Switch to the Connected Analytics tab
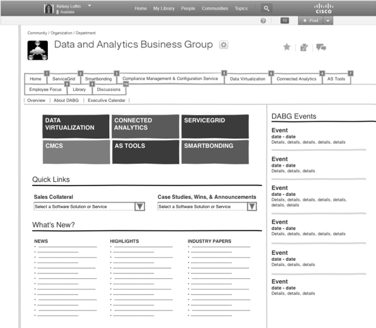 point(297,79)
